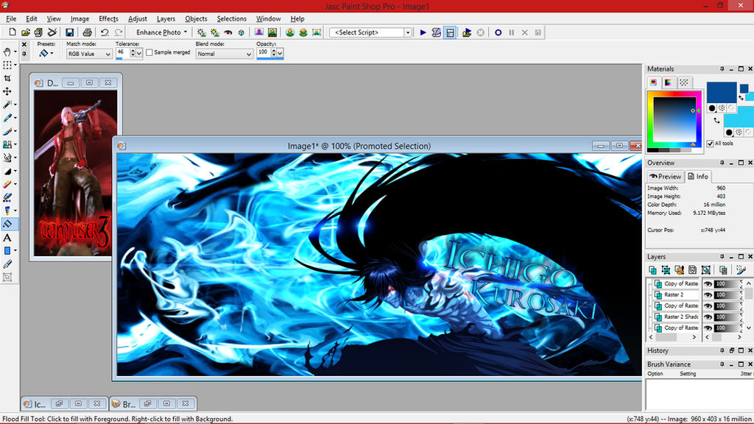Expand the Blend mode dropdown
The image size is (754, 424).
[224, 54]
